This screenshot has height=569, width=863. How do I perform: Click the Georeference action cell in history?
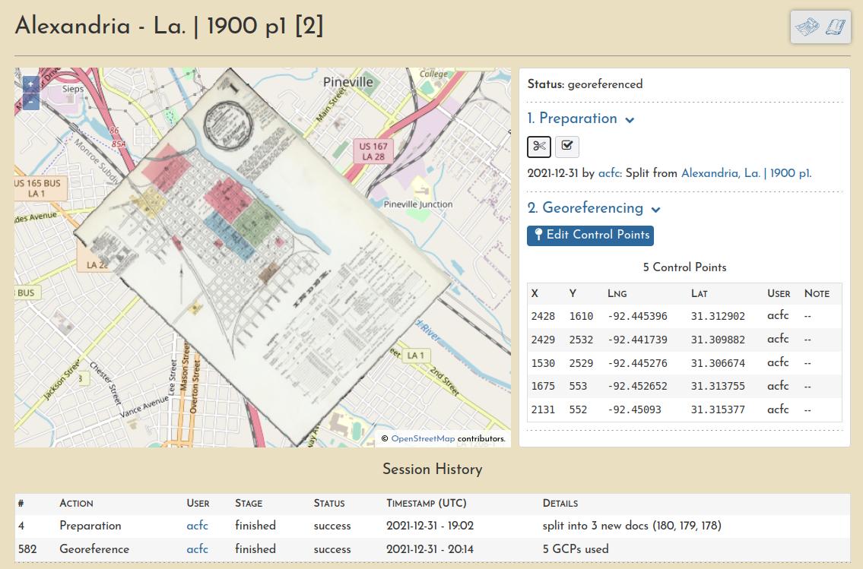94,549
